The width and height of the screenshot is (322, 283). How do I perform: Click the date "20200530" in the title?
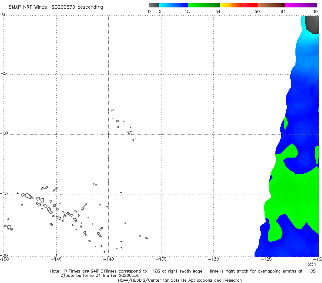[63, 7]
